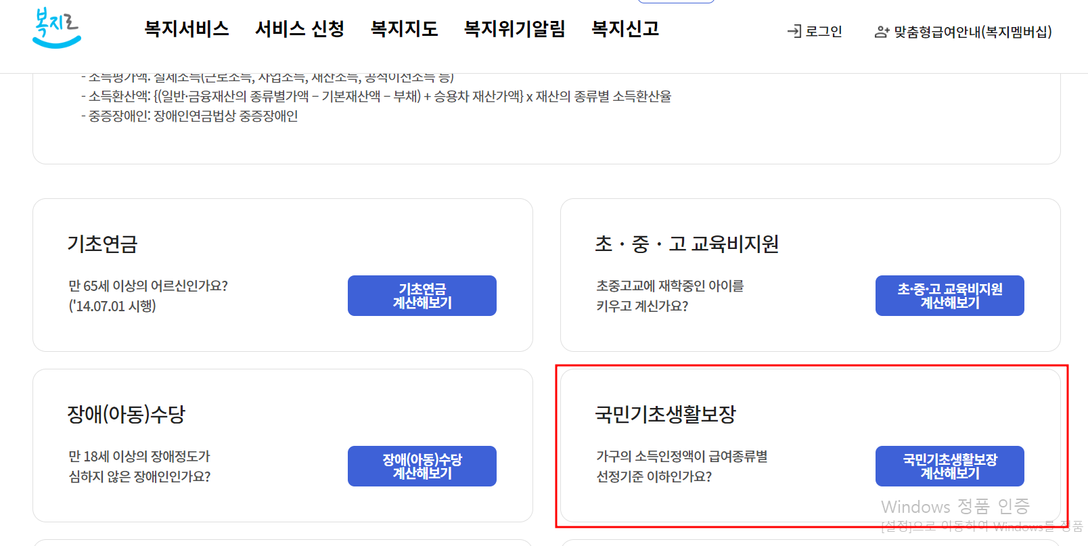The height and width of the screenshot is (546, 1088).
Task: Open the 복지위기알림 page
Action: coord(515,29)
